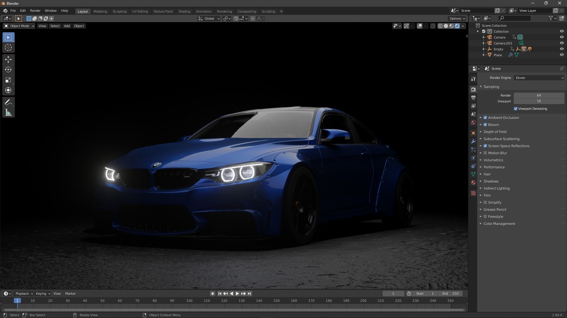Open the File menu

point(13,11)
